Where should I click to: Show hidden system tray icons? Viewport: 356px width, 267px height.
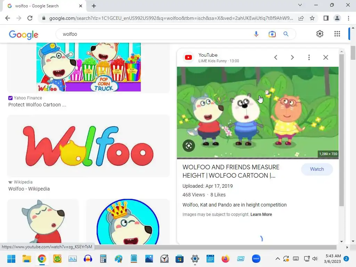[x=277, y=259]
